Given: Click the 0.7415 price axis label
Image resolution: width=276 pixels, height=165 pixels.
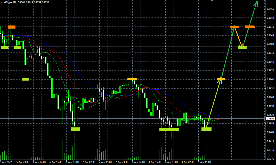Looking at the screenshot, I should [x=270, y=141].
